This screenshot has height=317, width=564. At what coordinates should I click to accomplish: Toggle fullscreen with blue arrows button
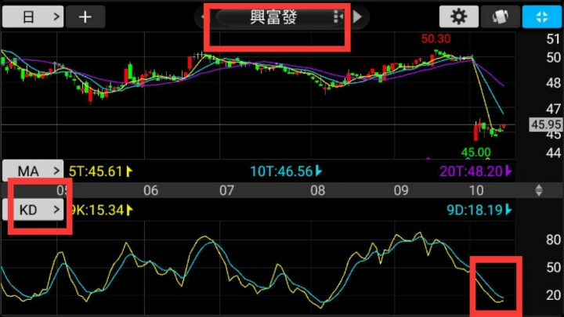tap(542, 16)
